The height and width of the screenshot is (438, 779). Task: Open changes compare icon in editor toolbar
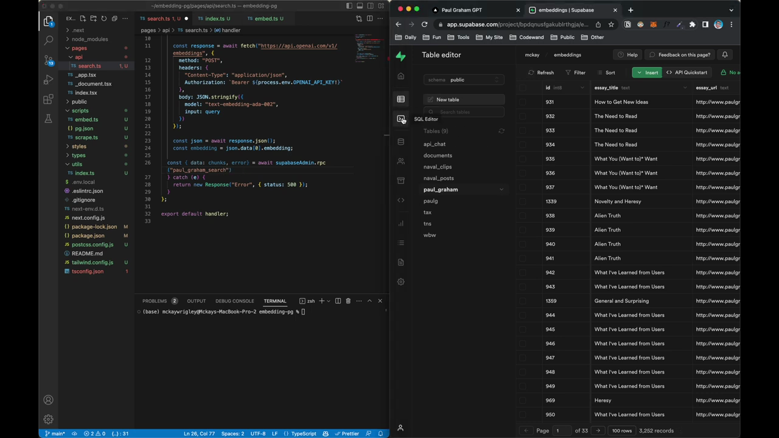(359, 19)
